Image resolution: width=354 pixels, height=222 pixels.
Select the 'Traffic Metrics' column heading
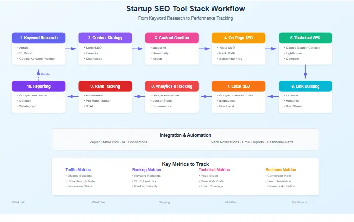(x=78, y=170)
